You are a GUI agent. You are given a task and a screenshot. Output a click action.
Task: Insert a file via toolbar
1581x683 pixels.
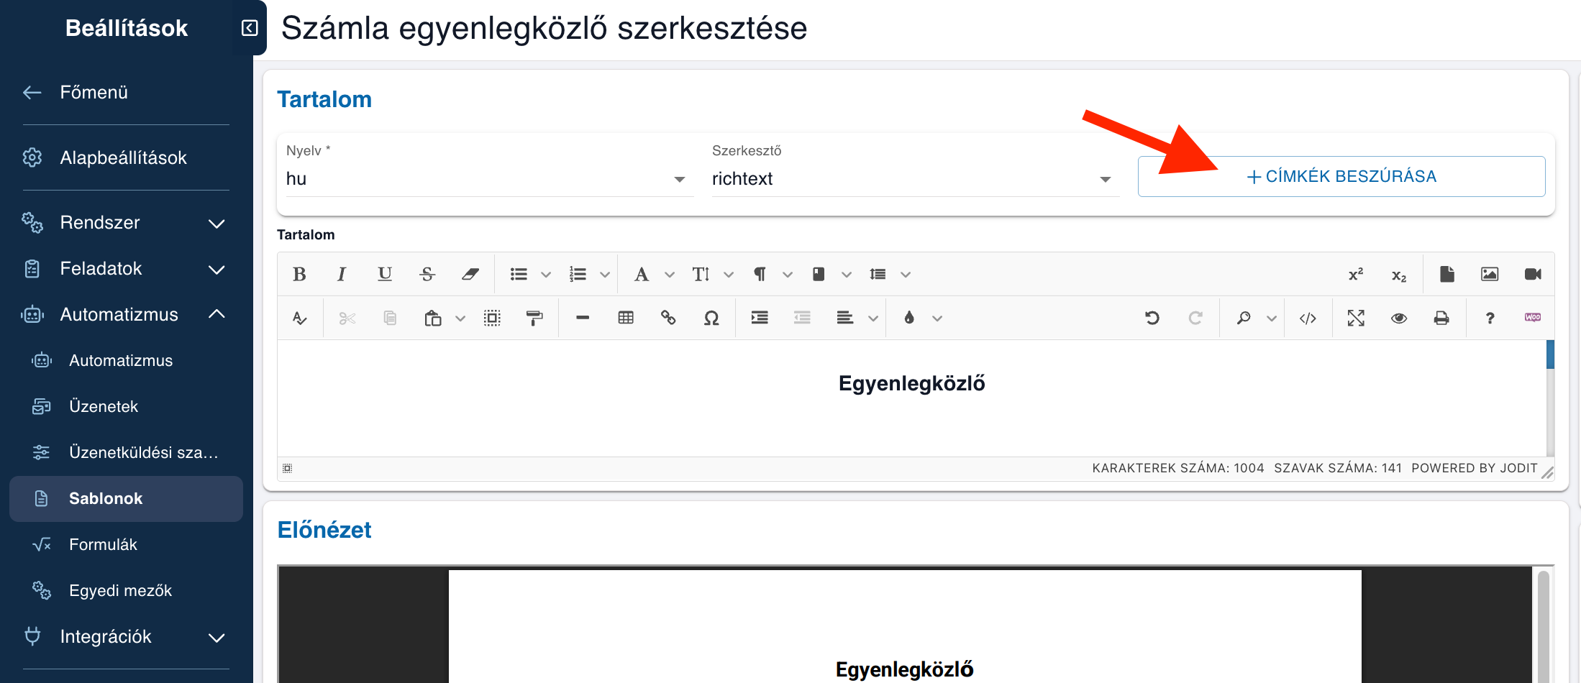(1447, 274)
